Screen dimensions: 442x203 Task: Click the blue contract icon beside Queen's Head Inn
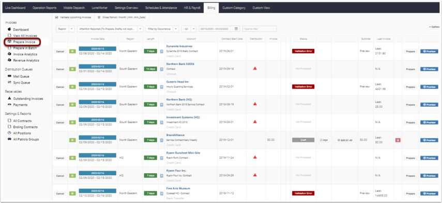161,87
